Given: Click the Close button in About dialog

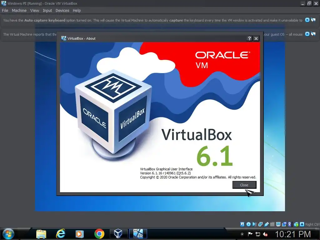Looking at the screenshot, I should pos(244,185).
